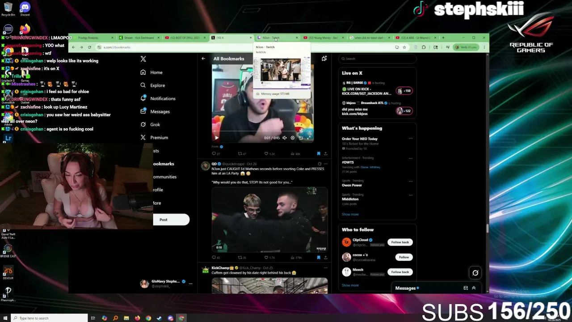Go to Home in X sidebar

(x=151, y=72)
